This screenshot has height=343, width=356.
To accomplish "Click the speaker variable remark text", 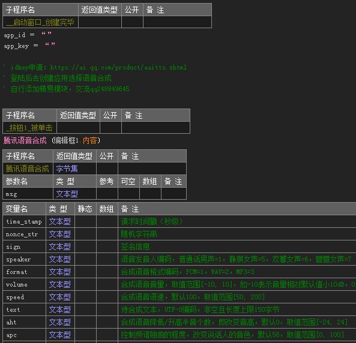I will click(236, 259).
